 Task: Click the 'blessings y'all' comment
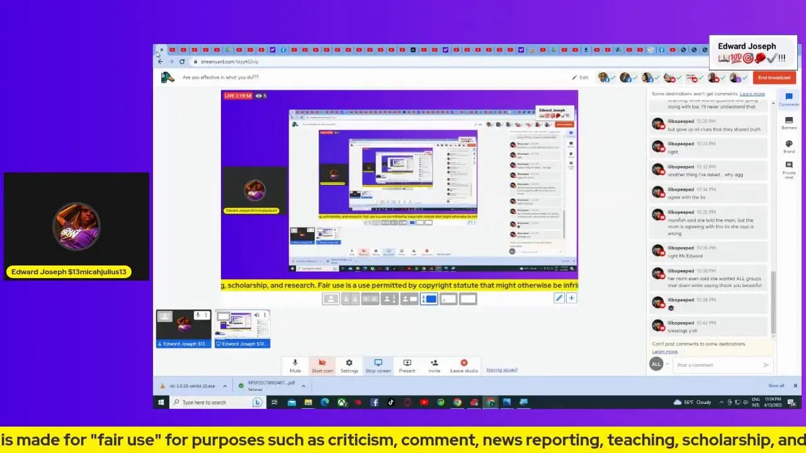coord(709,327)
